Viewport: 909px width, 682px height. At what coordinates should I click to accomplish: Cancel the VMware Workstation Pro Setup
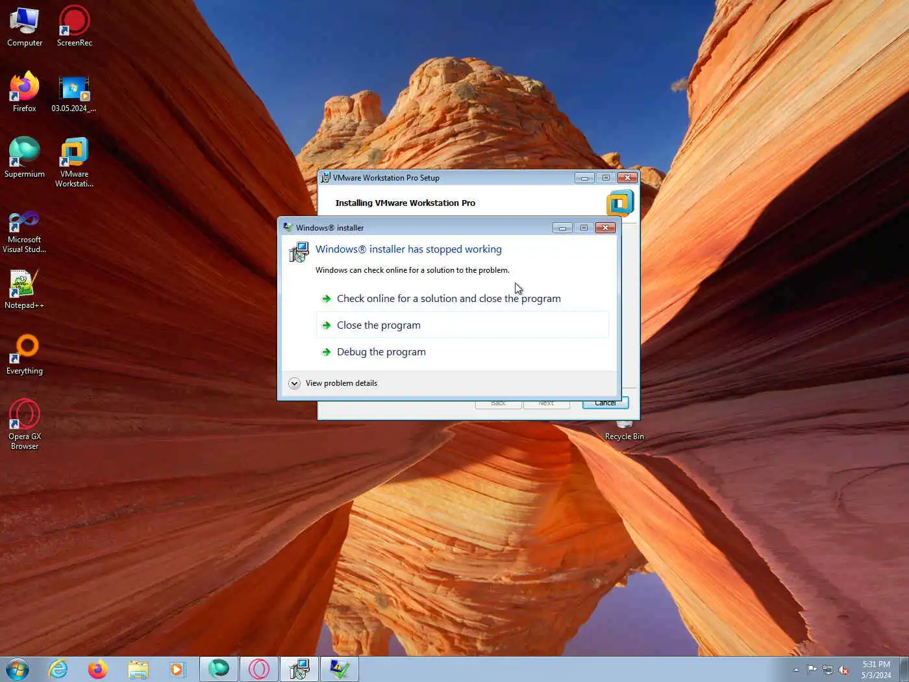tap(605, 403)
